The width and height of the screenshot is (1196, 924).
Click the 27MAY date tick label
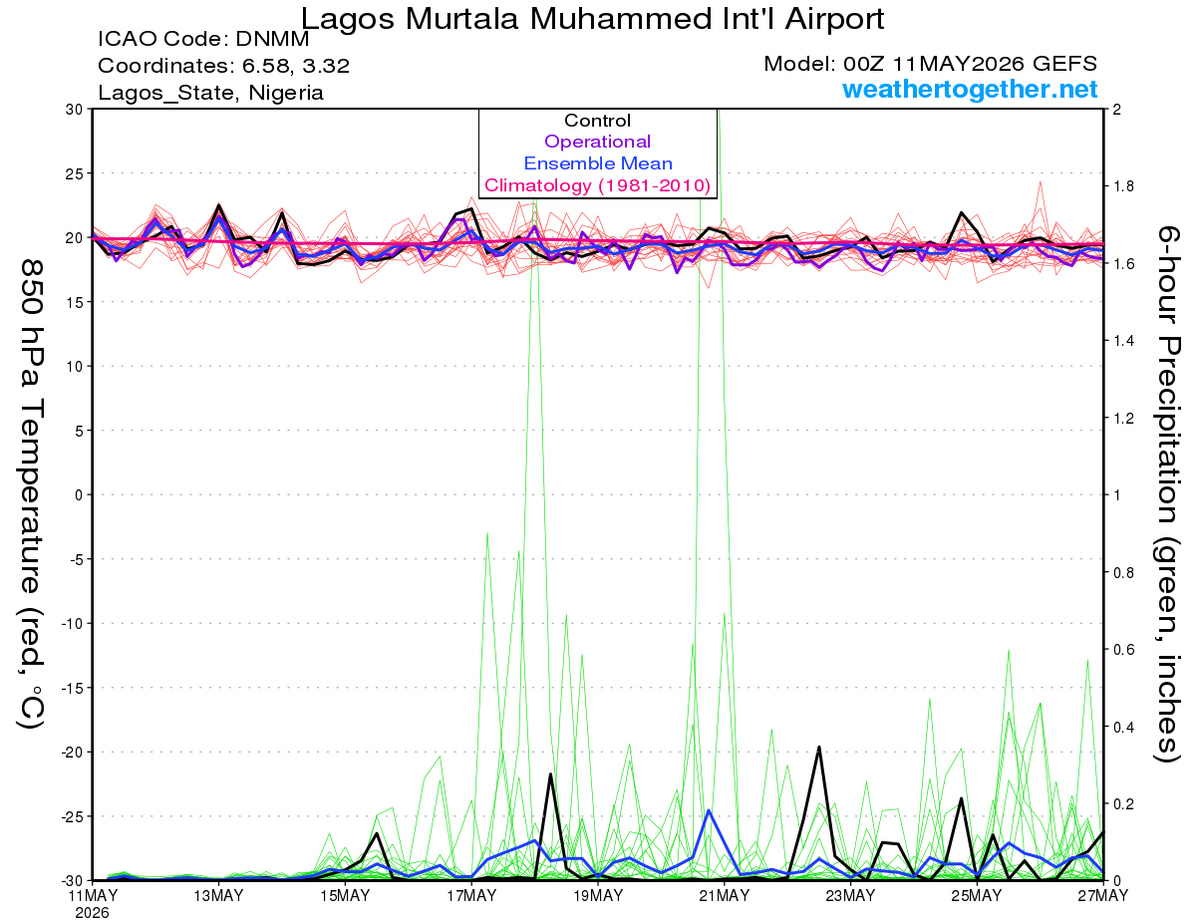pyautogui.click(x=1102, y=895)
